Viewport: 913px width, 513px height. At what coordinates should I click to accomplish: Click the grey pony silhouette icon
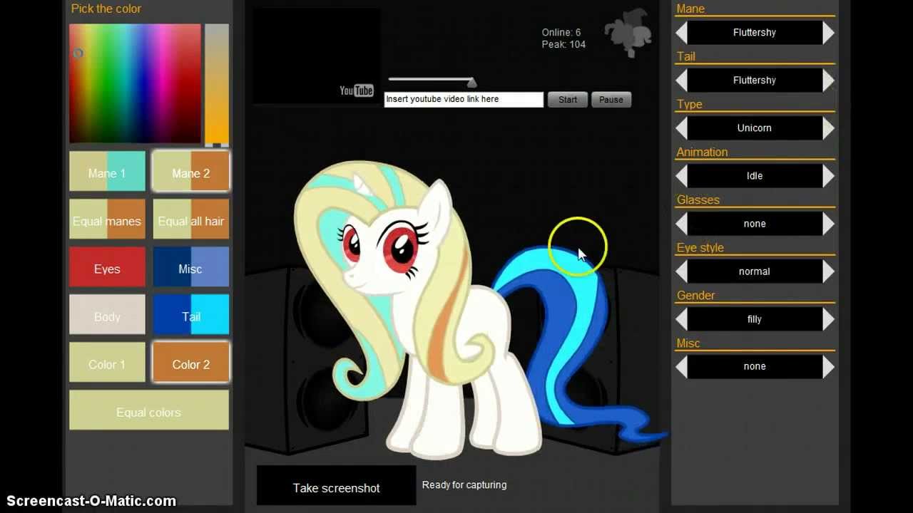[628, 33]
